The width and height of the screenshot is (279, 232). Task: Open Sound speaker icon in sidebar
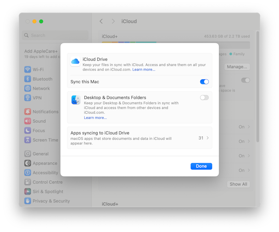point(28,121)
